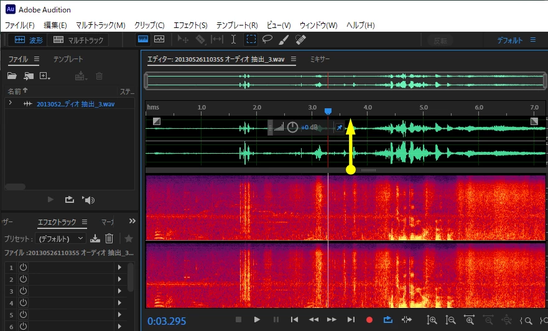Click the fade-out handle on the waveform
The image size is (548, 331).
click(534, 121)
